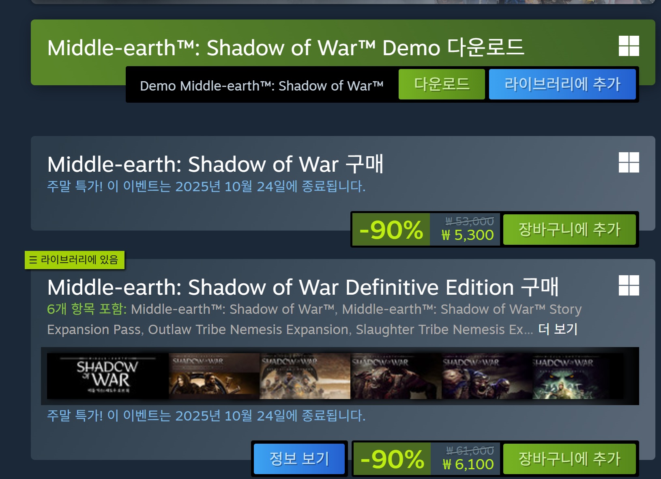This screenshot has width=661, height=479.
Task: Add the demo to library (라이브러리에 추가)
Action: click(x=562, y=84)
